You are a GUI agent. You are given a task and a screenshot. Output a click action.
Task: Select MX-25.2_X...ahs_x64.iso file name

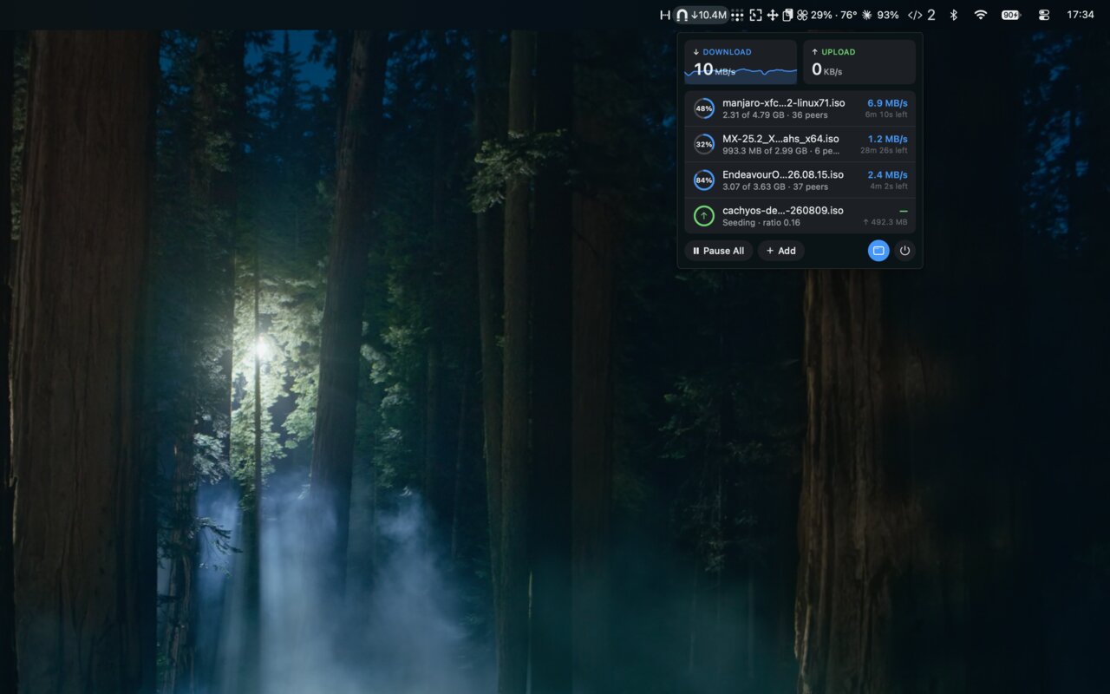pos(780,139)
